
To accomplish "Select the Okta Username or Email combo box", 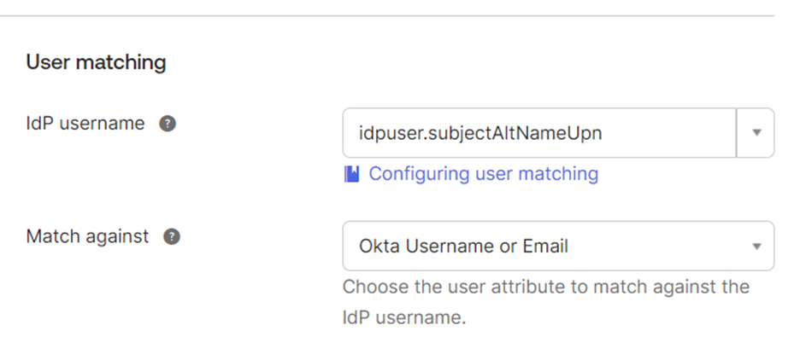I will point(558,246).
